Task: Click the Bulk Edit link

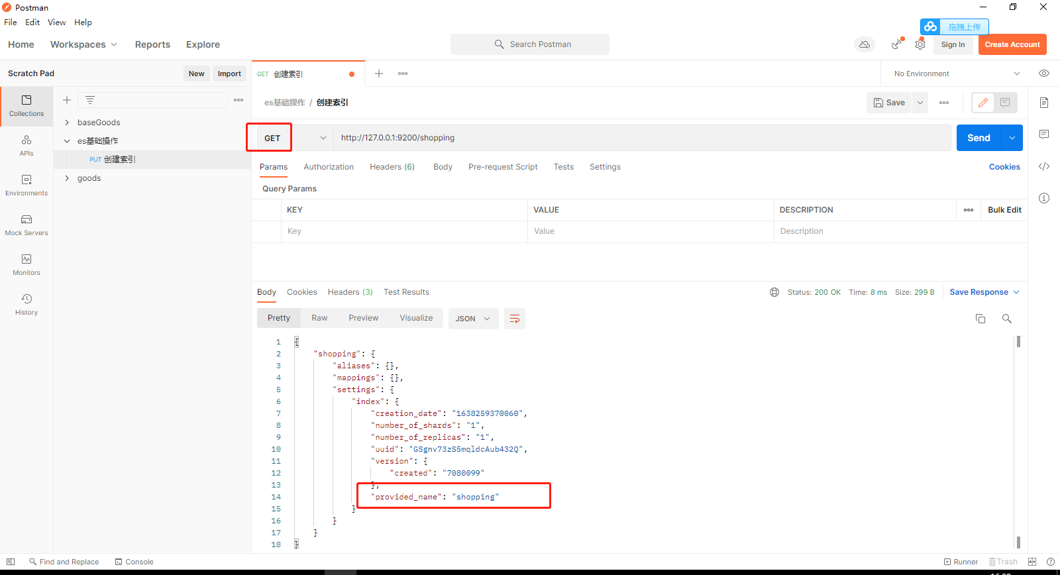Action: (1004, 210)
